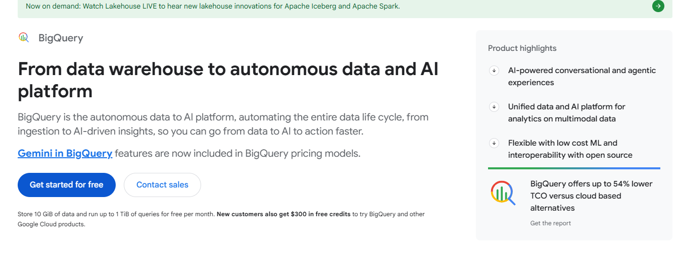
Task: Select the Flexible with low cost ML highlight text
Action: pos(570,149)
